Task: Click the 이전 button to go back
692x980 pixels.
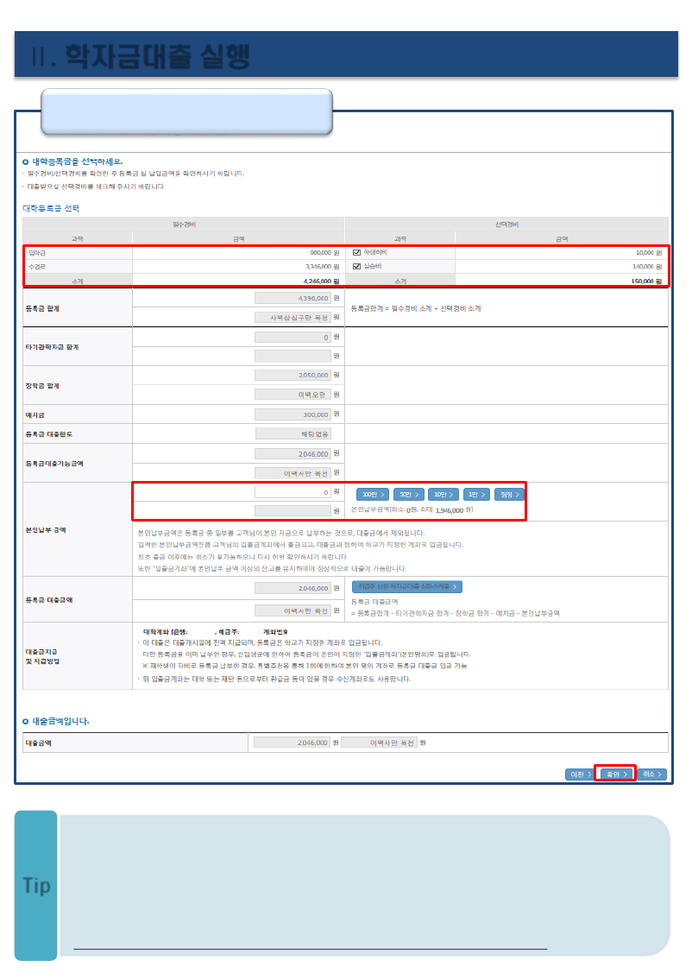Action: [580, 774]
